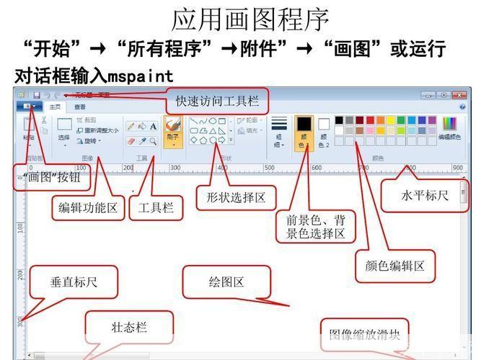This screenshot has width=481, height=360.
Task: Choose the Diamond shape
Action: point(193,140)
